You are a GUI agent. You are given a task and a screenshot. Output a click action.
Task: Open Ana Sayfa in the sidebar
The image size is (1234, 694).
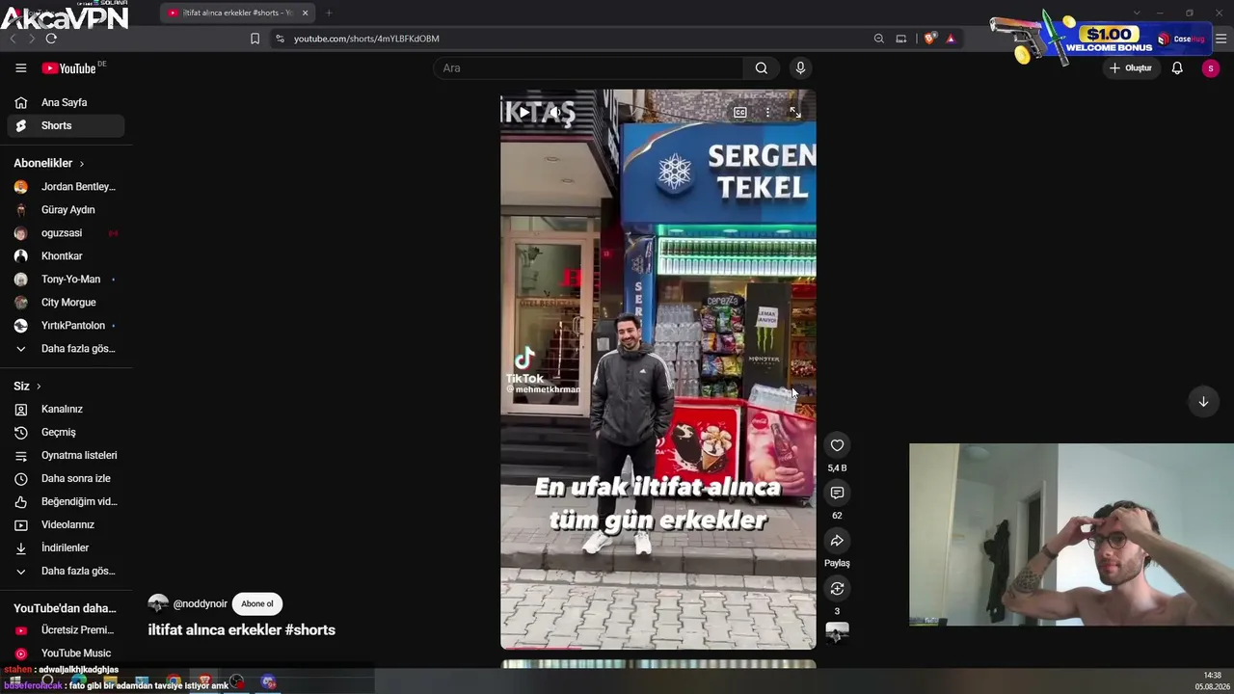tap(66, 102)
